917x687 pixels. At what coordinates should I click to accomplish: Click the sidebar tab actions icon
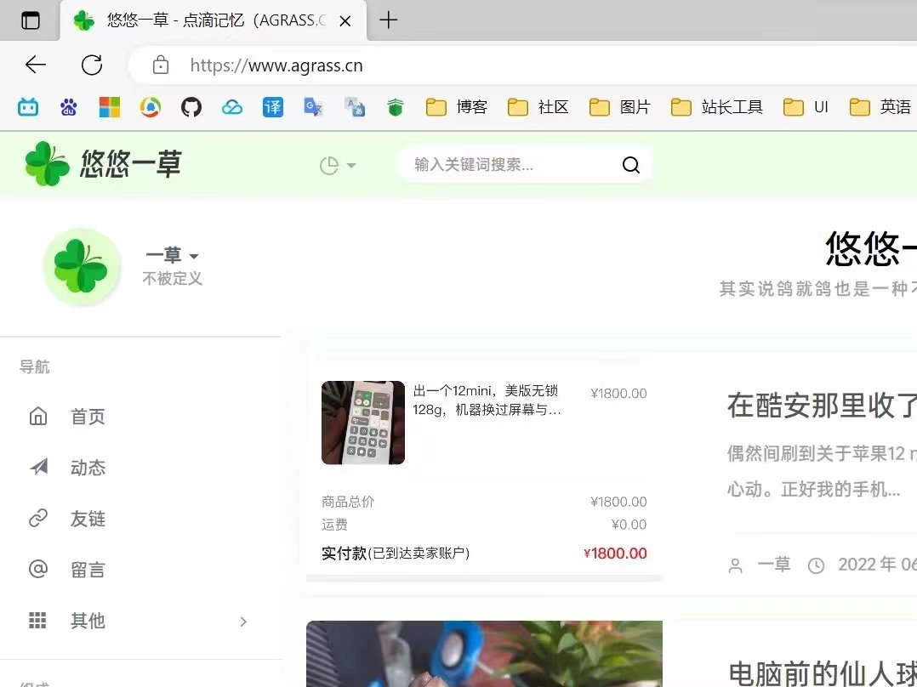31,20
